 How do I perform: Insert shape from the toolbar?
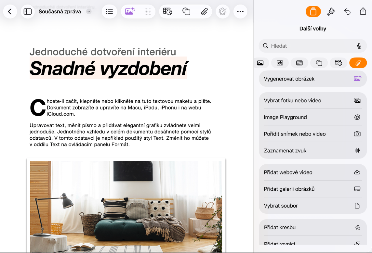click(186, 12)
